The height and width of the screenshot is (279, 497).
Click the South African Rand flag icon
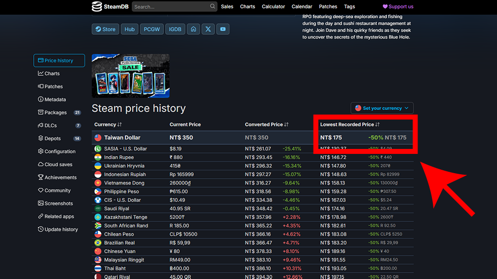(98, 225)
